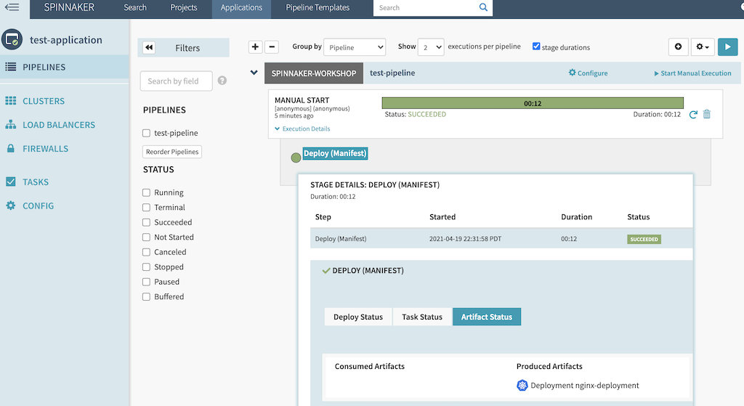Click the Kubernetes icon beside nginx-deployment

coord(522,385)
